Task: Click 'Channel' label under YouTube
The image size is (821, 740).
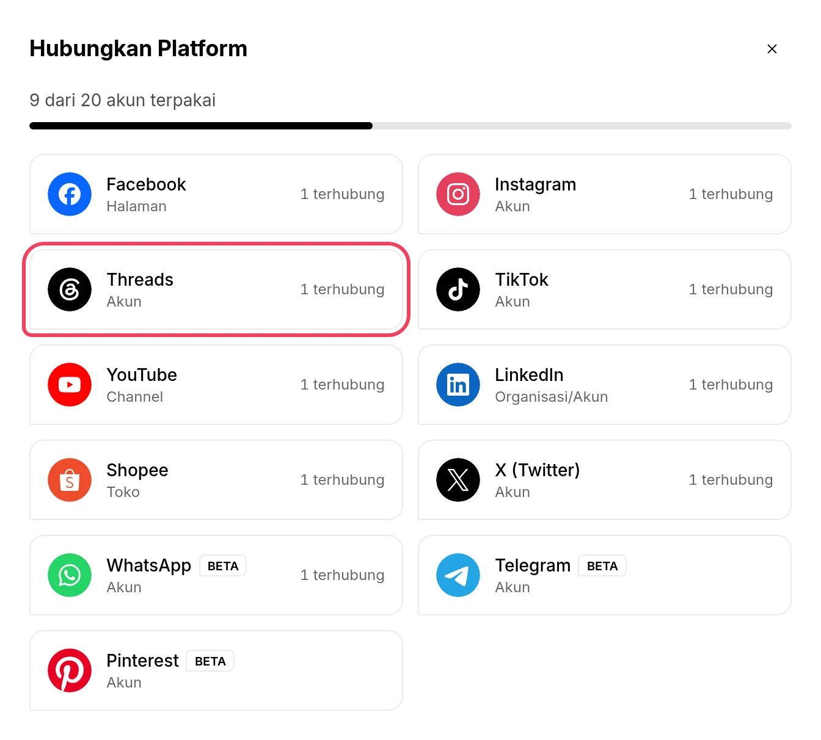Action: pos(134,397)
